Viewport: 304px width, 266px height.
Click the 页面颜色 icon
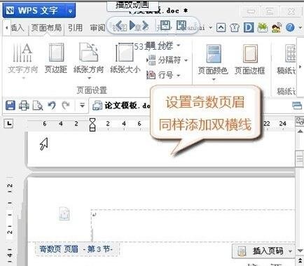(213, 54)
